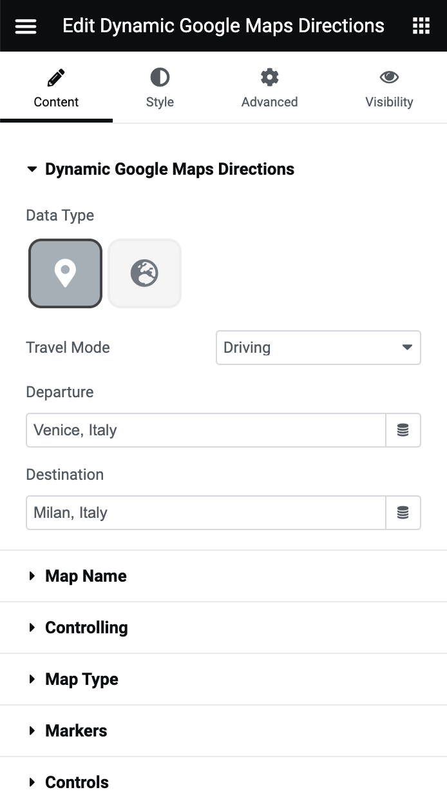
Task: Click the pencil icon above Content
Action: [x=56, y=76]
